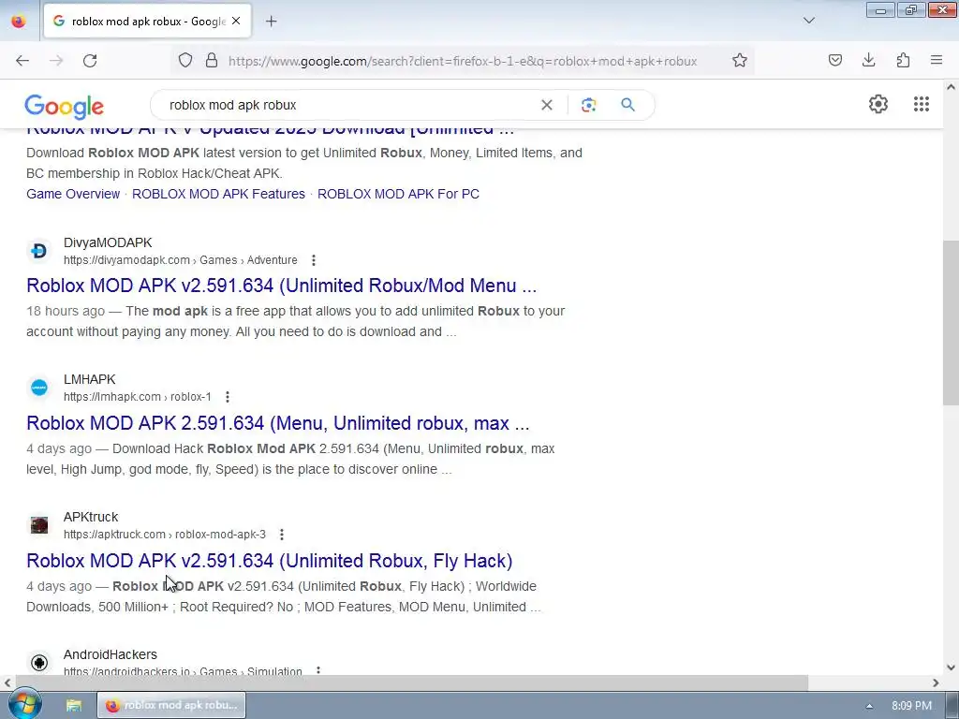Open Google quick settings gear
Image resolution: width=959 pixels, height=719 pixels.
tap(878, 104)
